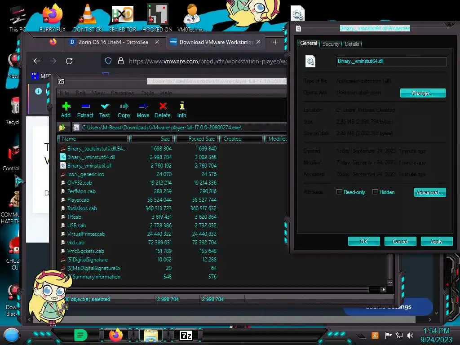The image size is (460, 345).
Task: Go back in Firefox browser
Action: [x=37, y=61]
